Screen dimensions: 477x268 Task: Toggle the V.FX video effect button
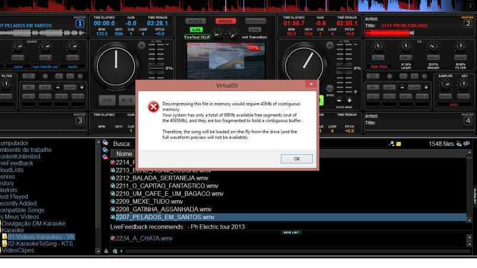click(196, 30)
